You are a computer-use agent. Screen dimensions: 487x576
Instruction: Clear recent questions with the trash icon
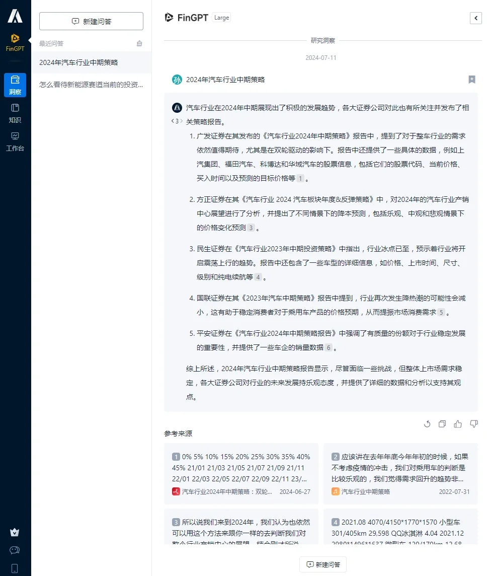click(139, 43)
